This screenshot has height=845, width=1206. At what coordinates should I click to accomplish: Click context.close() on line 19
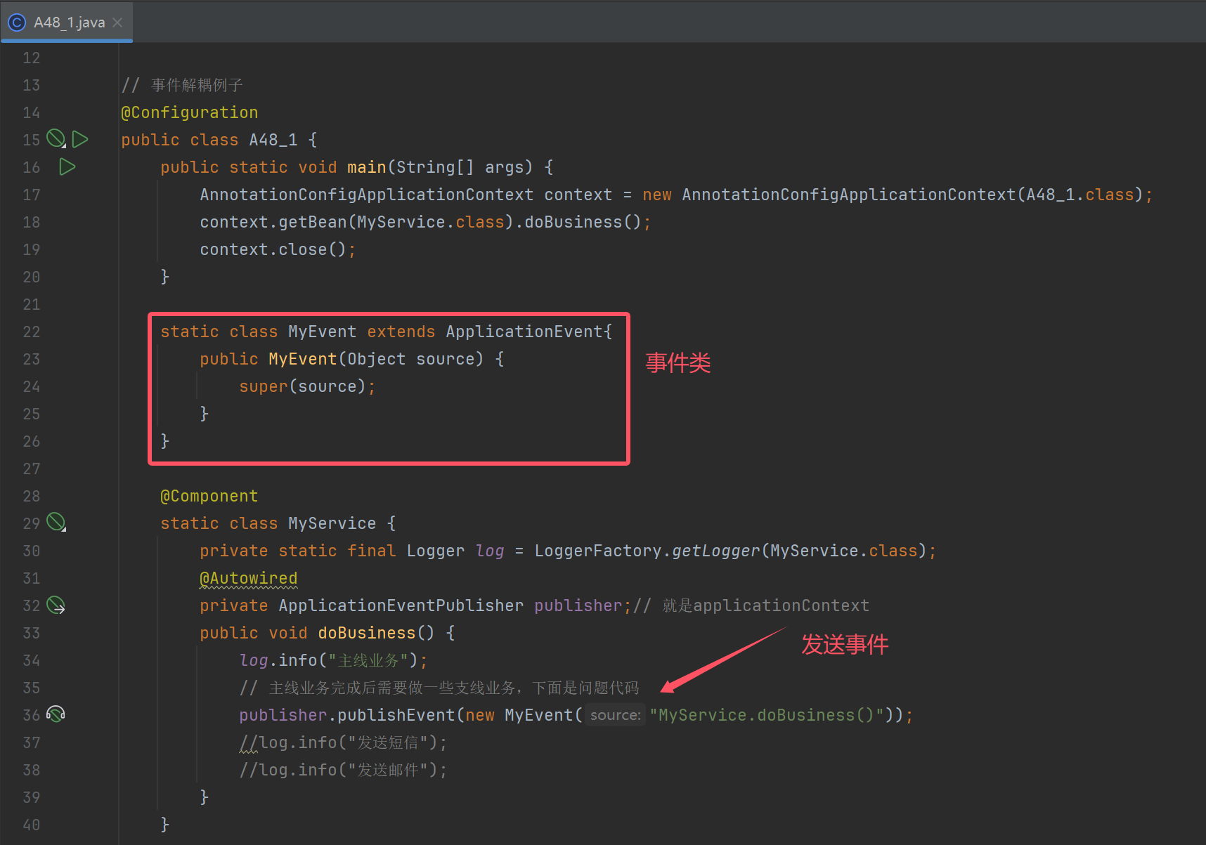click(273, 249)
